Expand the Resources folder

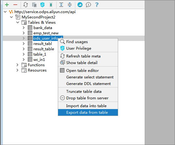click(x=17, y=70)
